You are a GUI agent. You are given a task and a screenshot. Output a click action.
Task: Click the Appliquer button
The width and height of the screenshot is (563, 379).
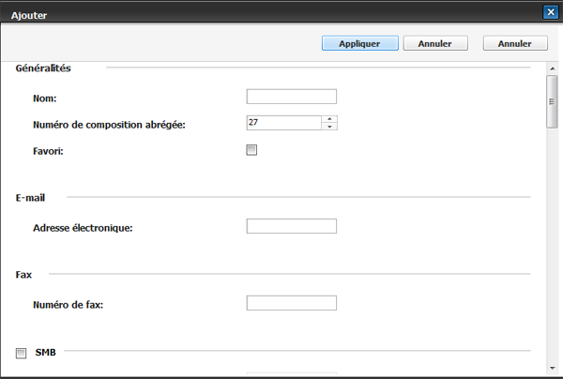click(359, 43)
